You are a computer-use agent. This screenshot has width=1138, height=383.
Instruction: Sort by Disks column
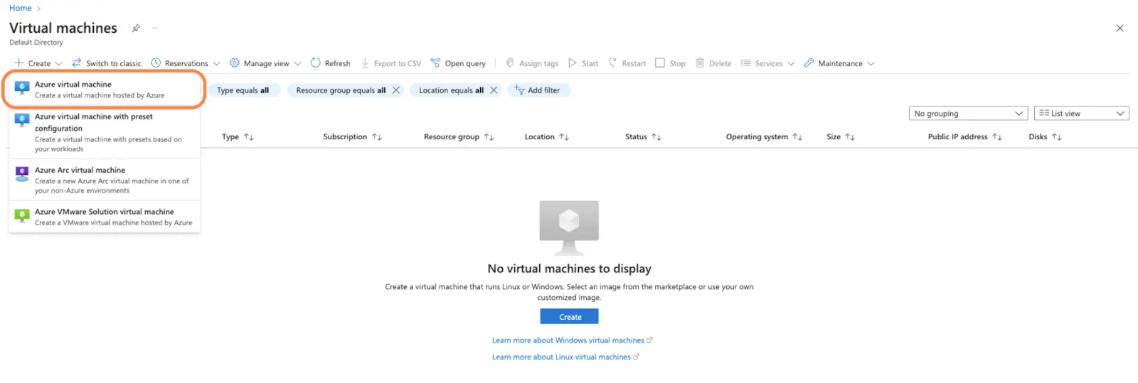click(x=1045, y=136)
